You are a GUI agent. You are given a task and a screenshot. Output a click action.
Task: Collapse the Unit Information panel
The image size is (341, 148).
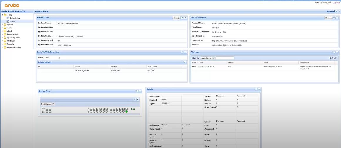pos(337,18)
